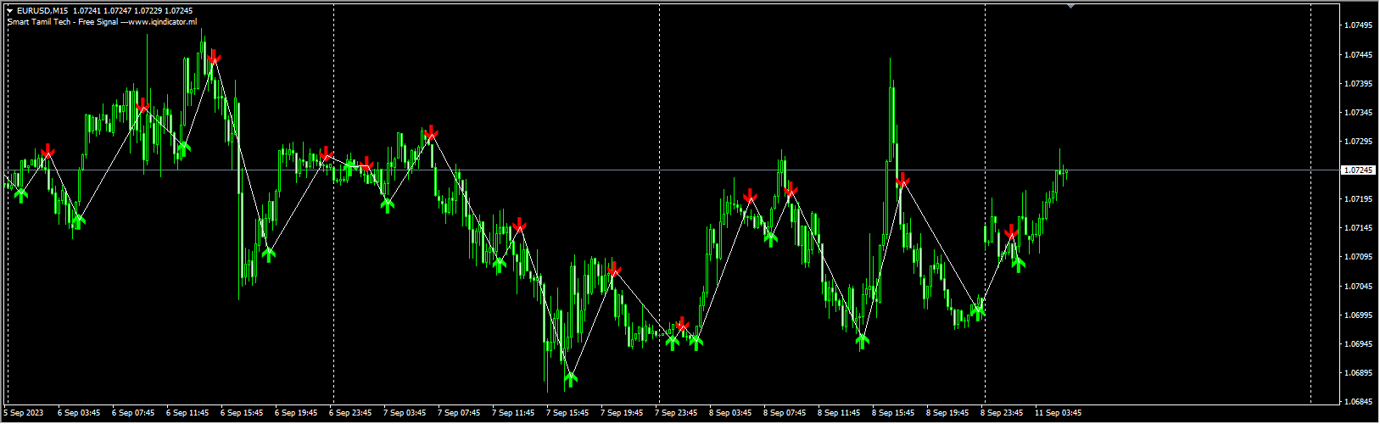The image size is (1380, 424).
Task: Click the current price tag 1.07245
Action: [1359, 170]
